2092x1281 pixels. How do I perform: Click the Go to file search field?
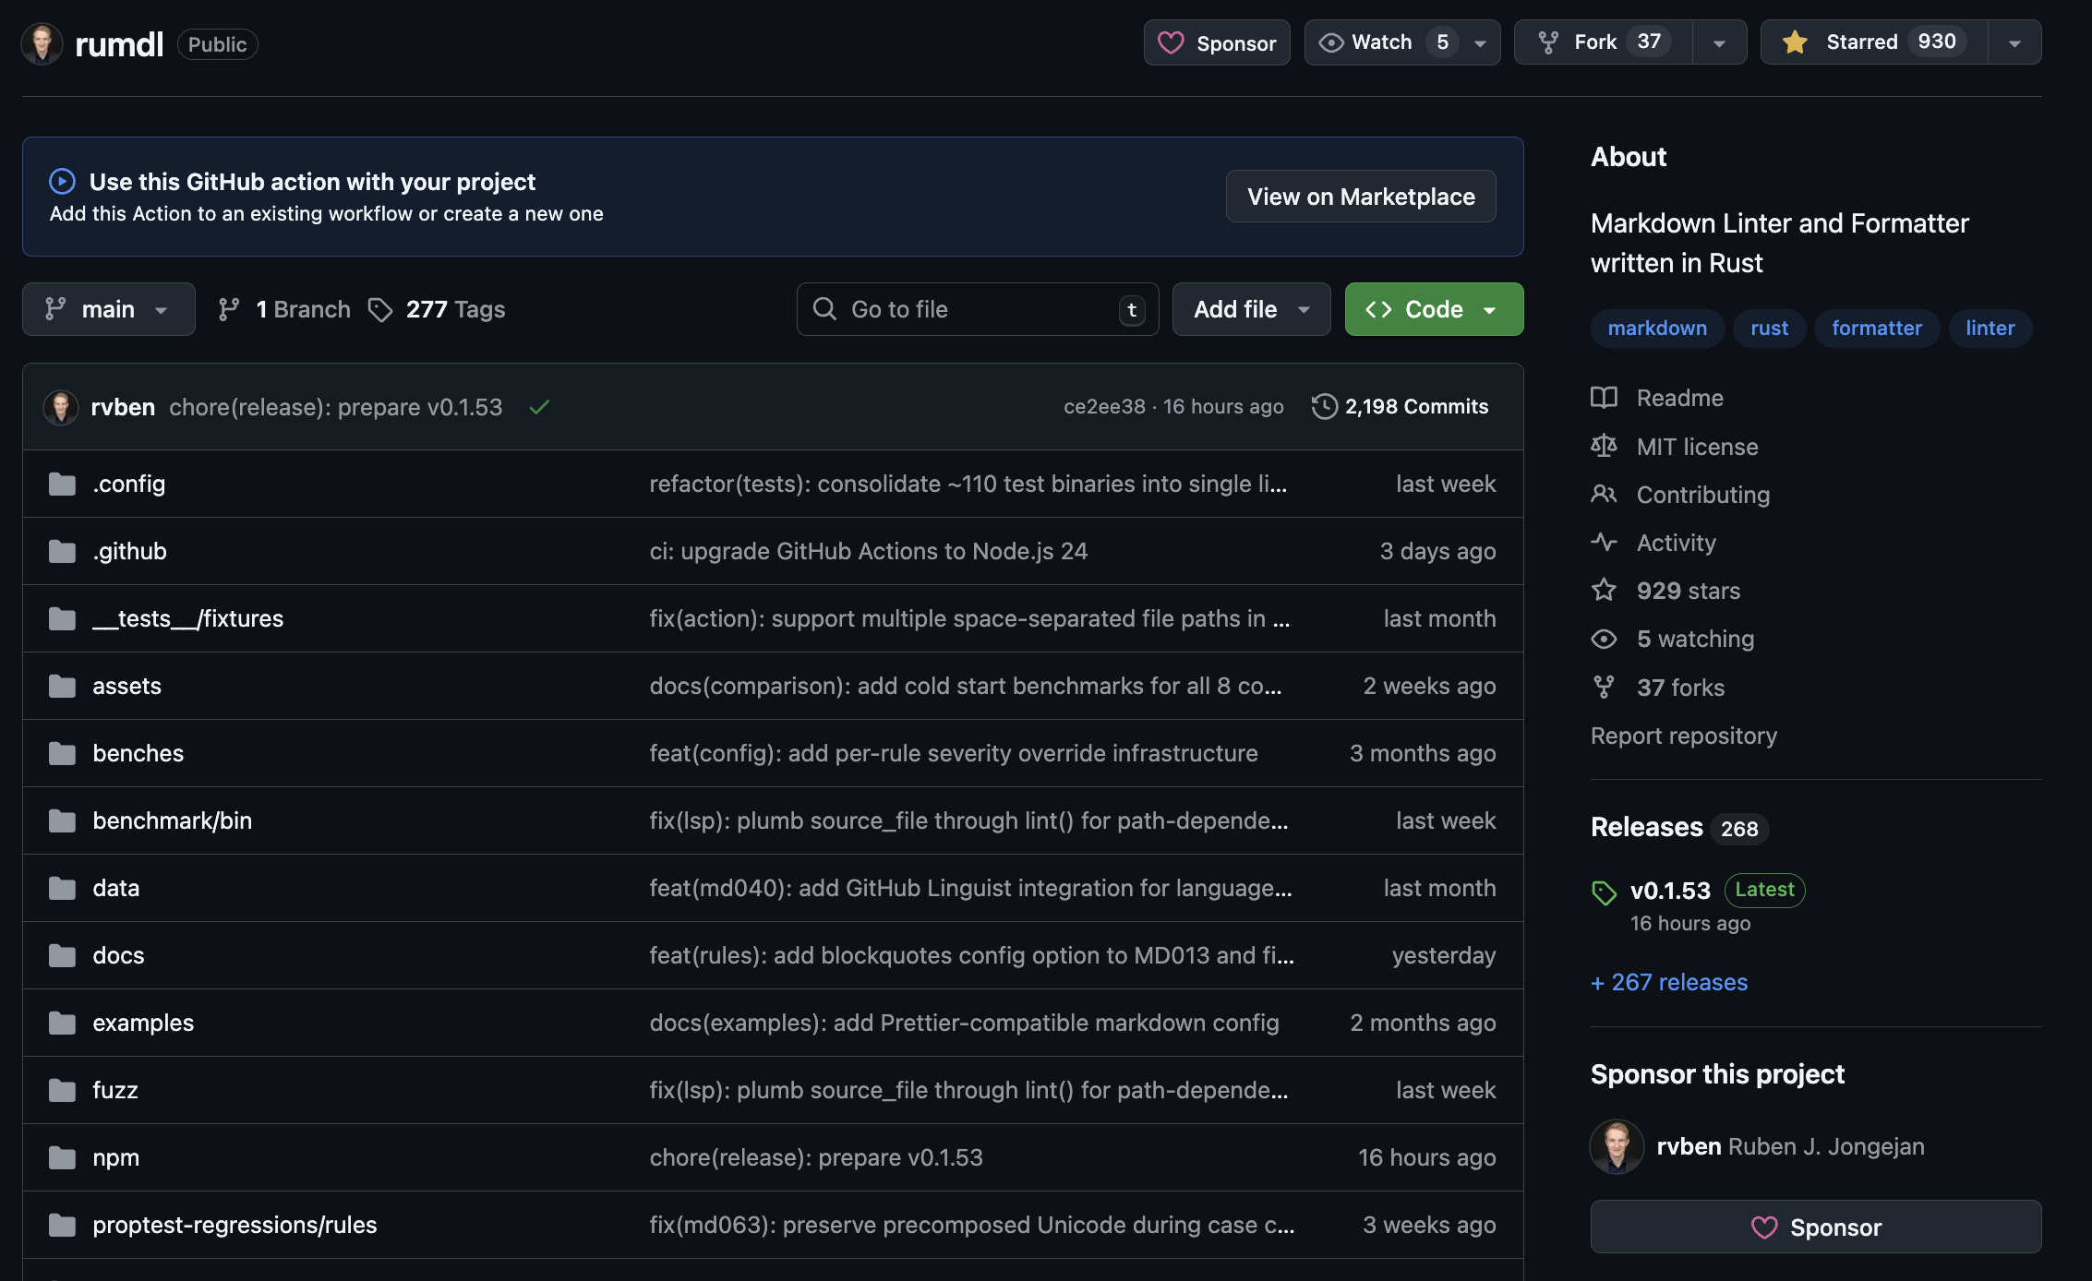(x=976, y=310)
